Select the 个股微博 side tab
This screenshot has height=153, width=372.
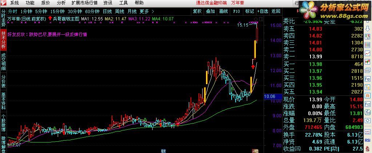point(3,123)
